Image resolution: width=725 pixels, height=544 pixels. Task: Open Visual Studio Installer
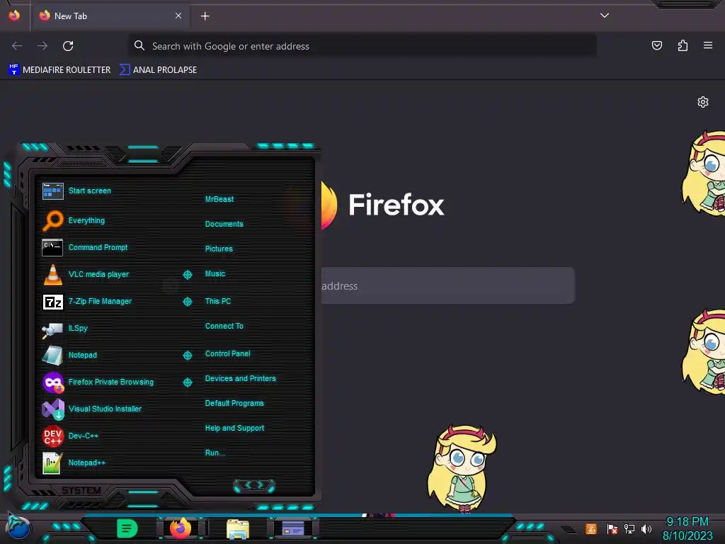tap(92, 409)
